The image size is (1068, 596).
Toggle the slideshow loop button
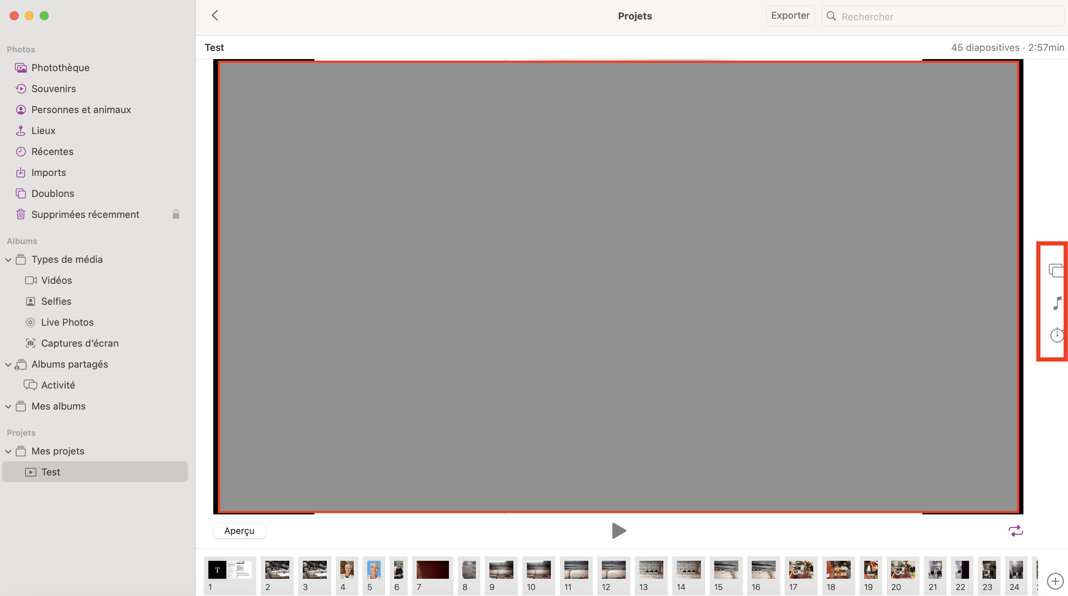click(1015, 530)
